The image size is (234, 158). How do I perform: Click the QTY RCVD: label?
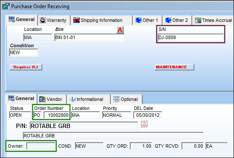[167, 146]
